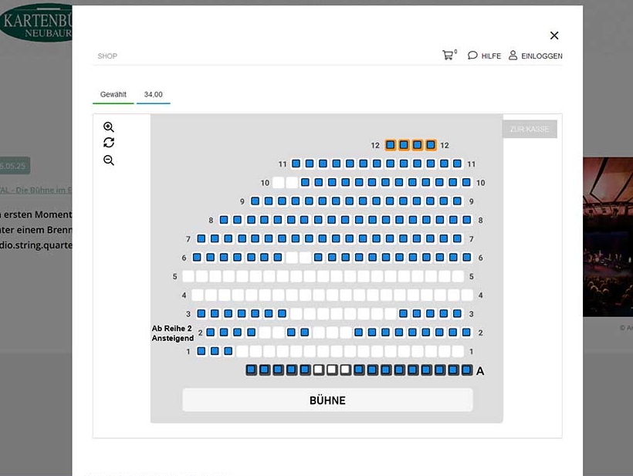Zoom out of the seating plan
Screen dimensions: 633x476
tap(109, 160)
